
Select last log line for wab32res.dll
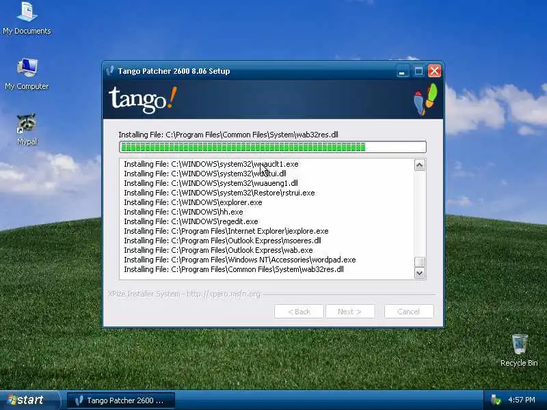pos(234,269)
